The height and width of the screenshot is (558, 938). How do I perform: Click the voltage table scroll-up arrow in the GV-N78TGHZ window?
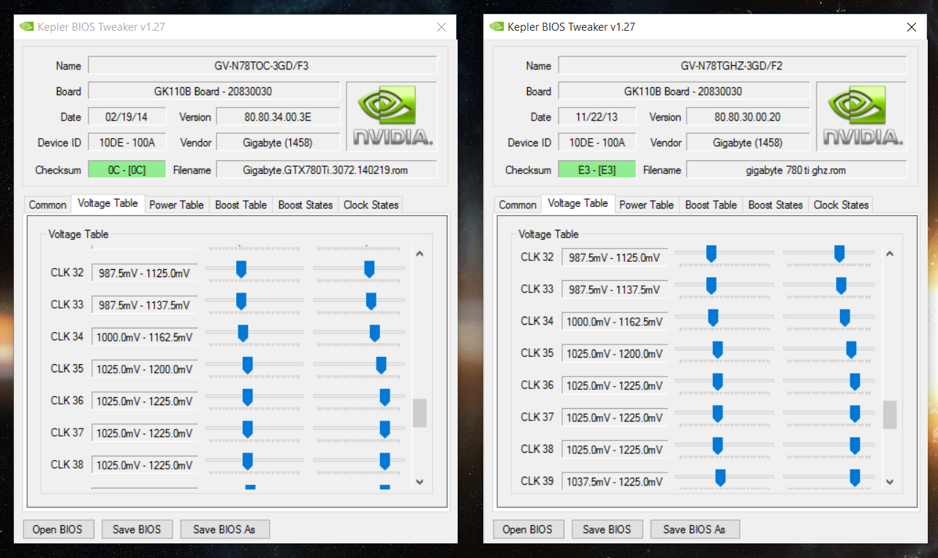[890, 254]
